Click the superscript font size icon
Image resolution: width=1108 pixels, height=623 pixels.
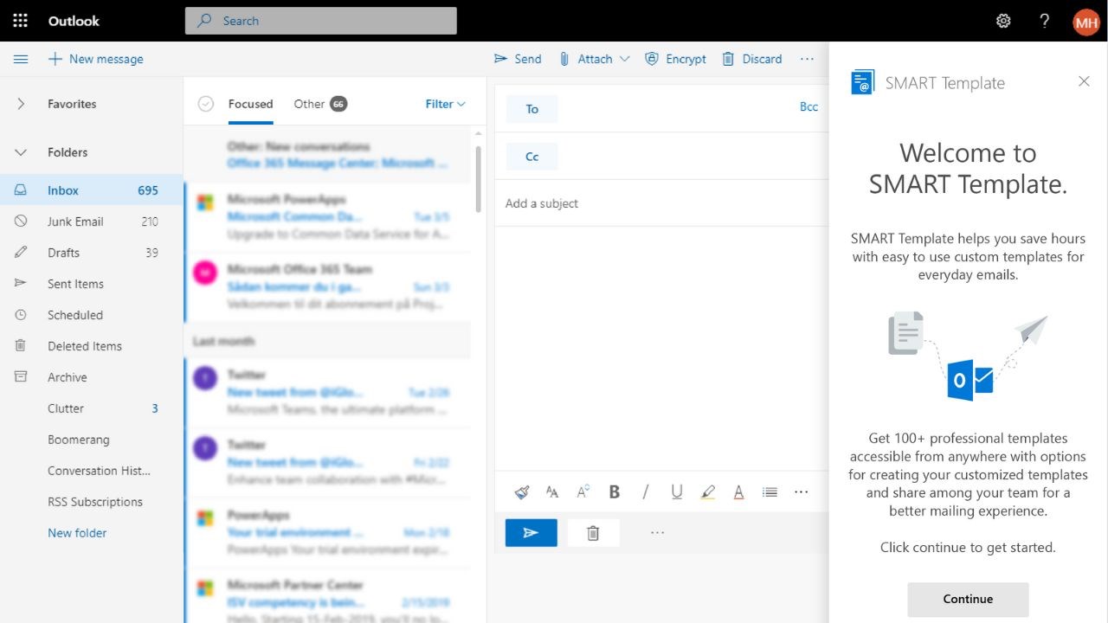583,492
